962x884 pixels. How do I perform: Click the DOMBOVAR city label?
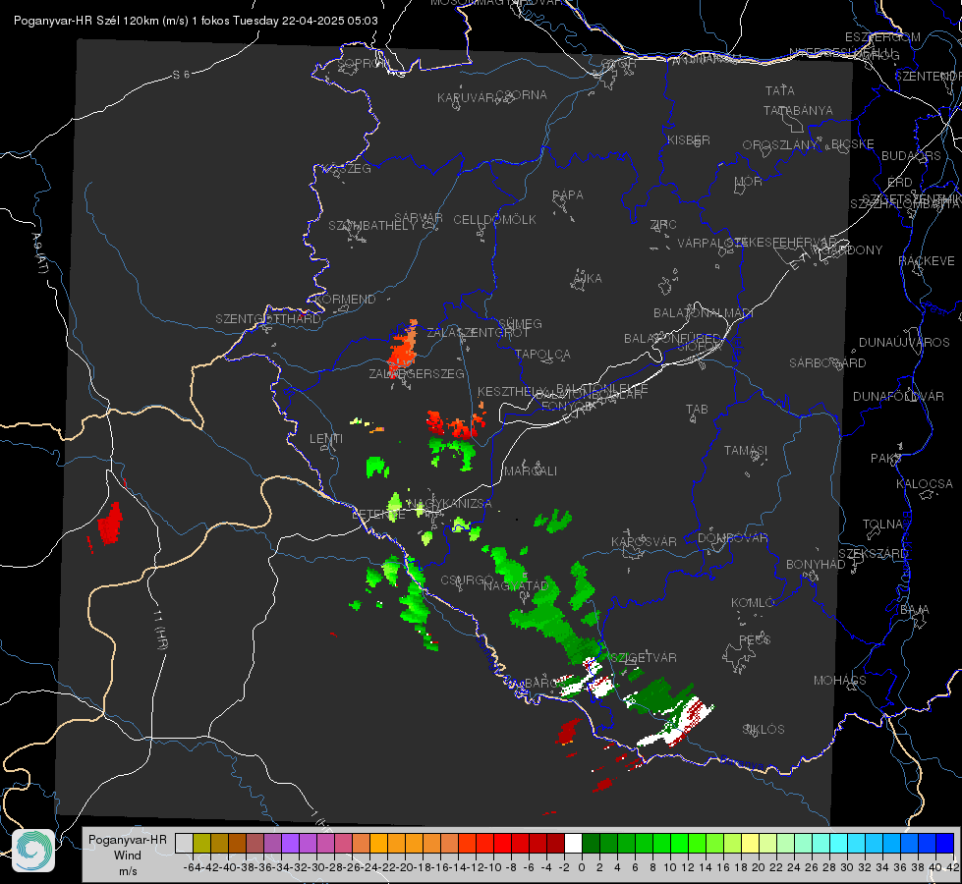point(732,538)
